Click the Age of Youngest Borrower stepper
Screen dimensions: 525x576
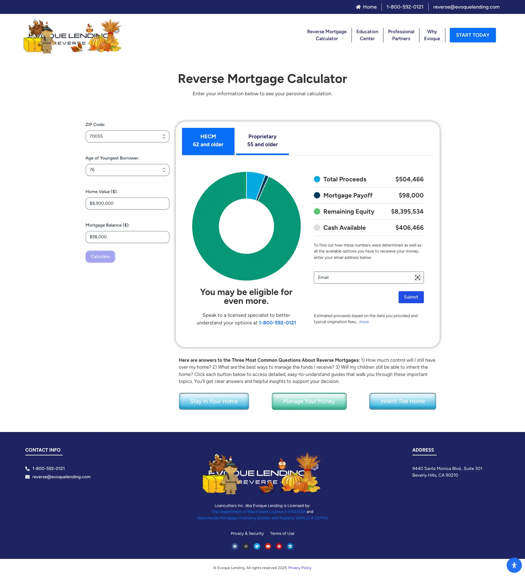pyautogui.click(x=164, y=170)
